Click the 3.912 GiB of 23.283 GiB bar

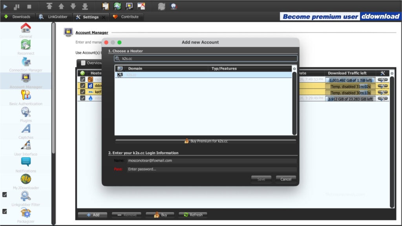350,99
